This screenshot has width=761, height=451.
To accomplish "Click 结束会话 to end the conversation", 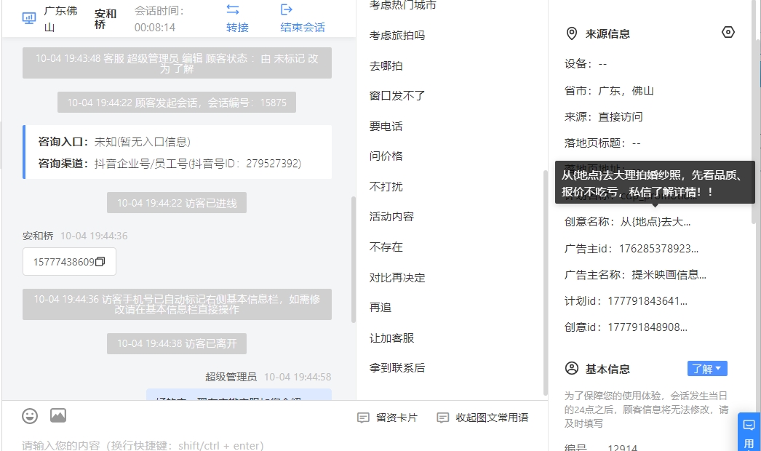I will pyautogui.click(x=303, y=27).
